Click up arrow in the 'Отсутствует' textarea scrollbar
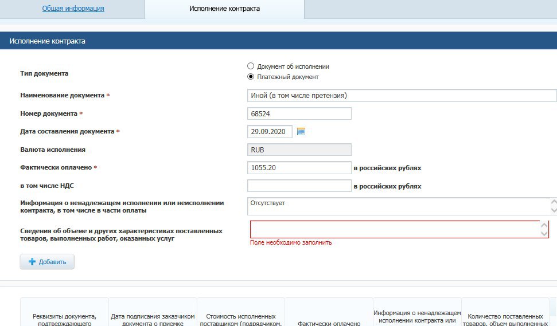557x326 pixels. pos(554,202)
